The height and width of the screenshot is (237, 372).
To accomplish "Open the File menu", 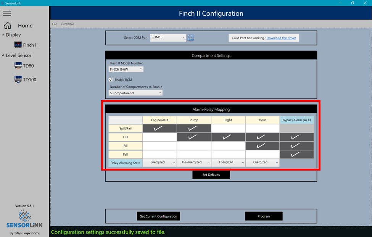I will (54, 24).
